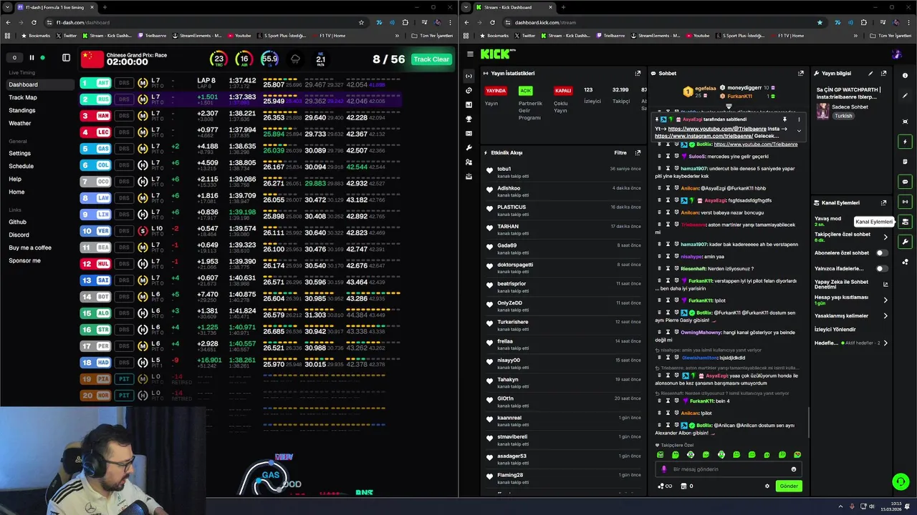This screenshot has height=515, width=917.
Task: Click the chat bubble icon in right sidebar
Action: click(x=905, y=182)
